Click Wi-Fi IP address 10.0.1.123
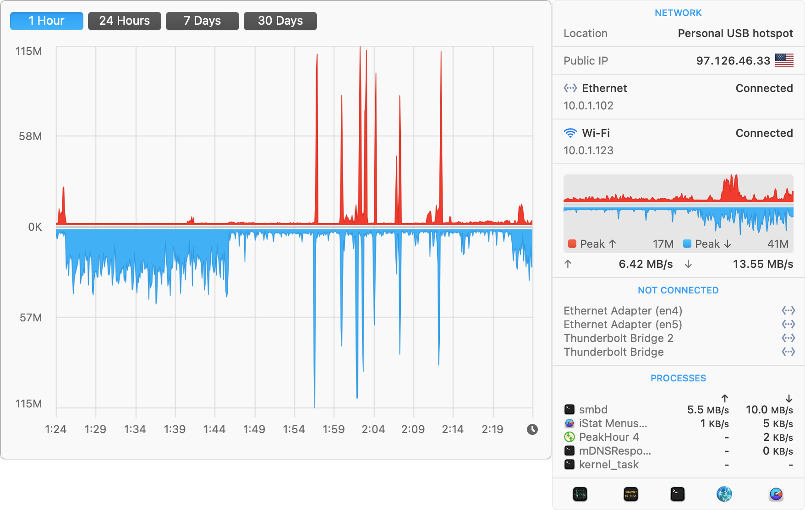Viewport: 805px width, 510px height. click(x=588, y=151)
